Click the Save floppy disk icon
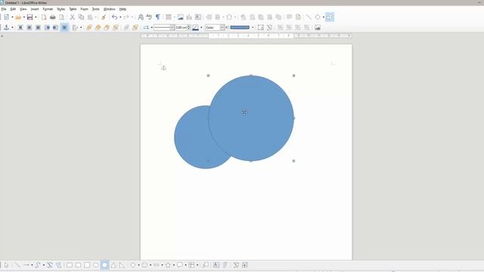Image resolution: width=484 pixels, height=272 pixels. [30, 17]
